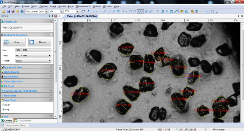
Task: Open the Micrometer unit dropdown
Action: 46,11
